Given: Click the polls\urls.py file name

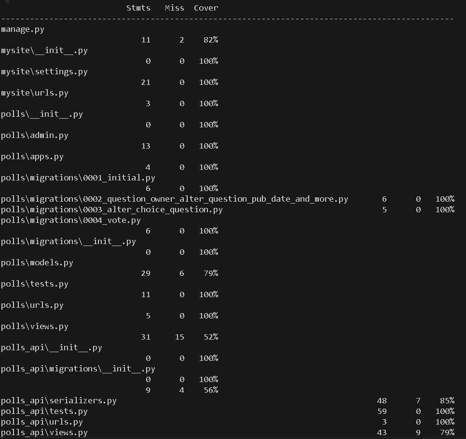Looking at the screenshot, I should pos(32,305).
